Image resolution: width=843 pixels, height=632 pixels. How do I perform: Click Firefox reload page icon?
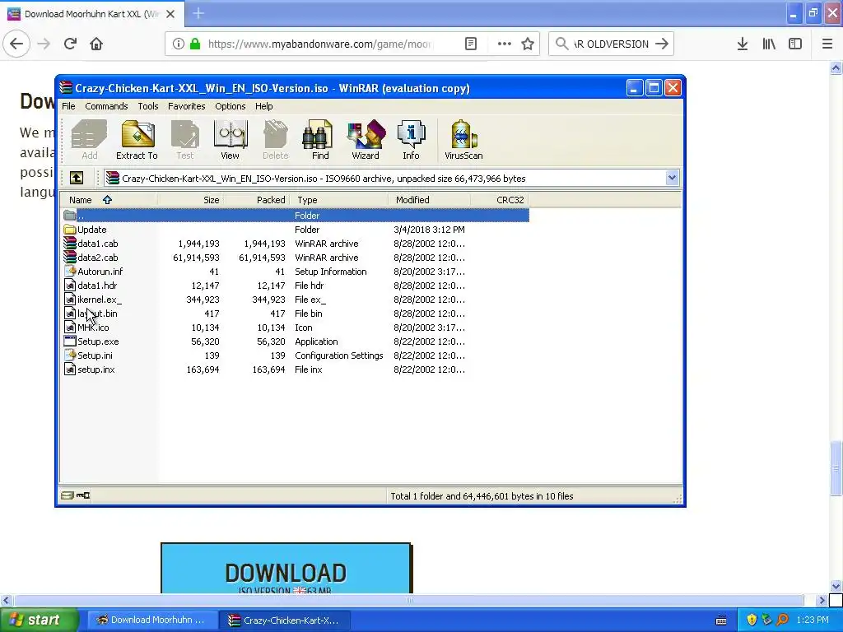(x=70, y=44)
